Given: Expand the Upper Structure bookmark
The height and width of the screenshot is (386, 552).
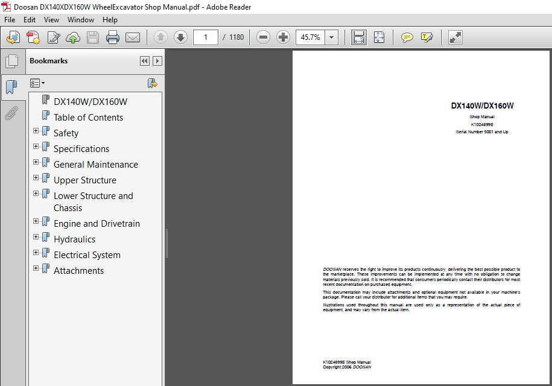Looking at the screenshot, I should tap(36, 178).
